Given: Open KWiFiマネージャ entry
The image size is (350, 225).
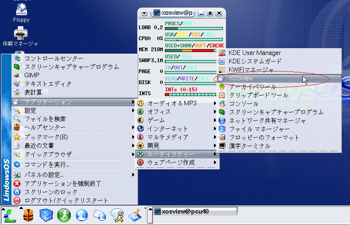Looking at the screenshot, I should pos(279,70).
